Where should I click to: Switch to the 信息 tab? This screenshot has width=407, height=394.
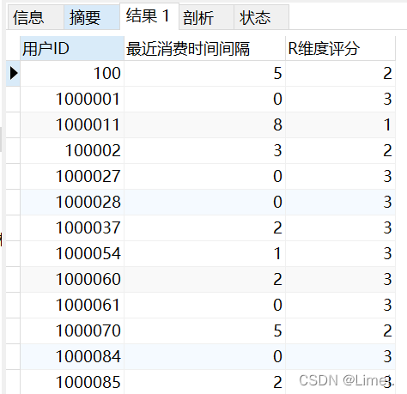(x=35, y=17)
